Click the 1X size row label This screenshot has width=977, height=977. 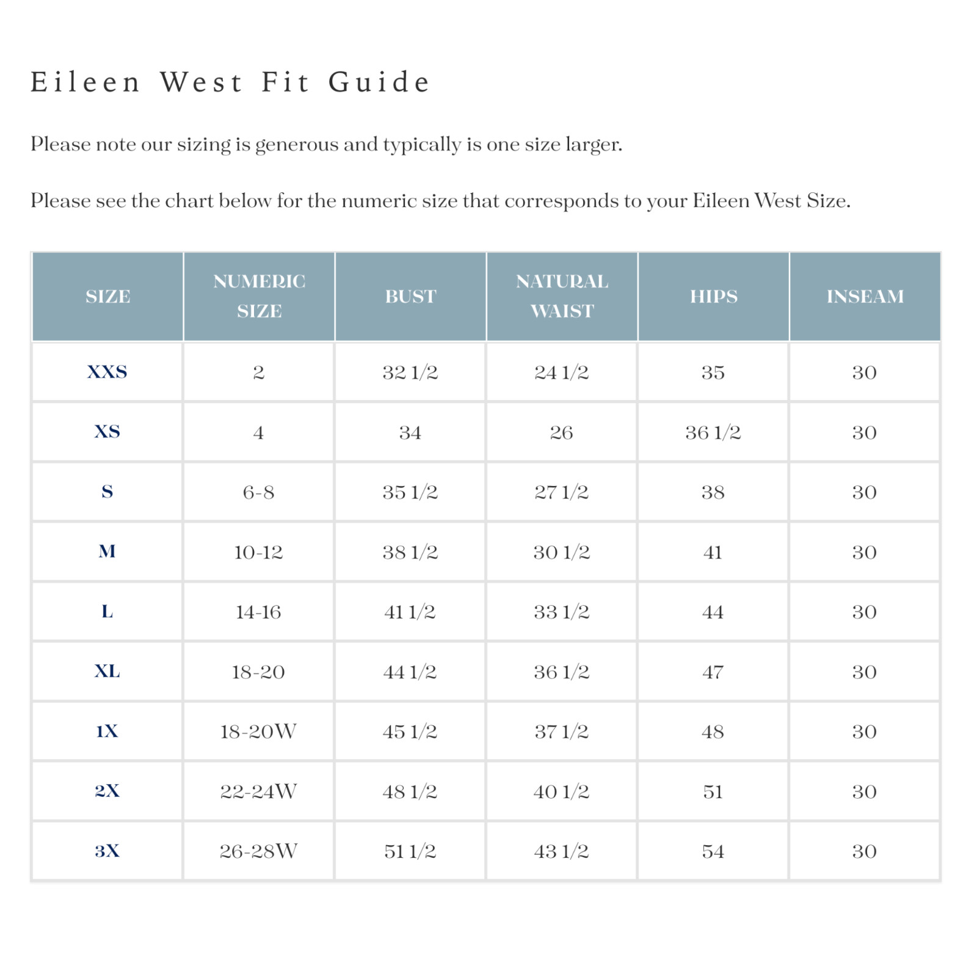pos(107,731)
